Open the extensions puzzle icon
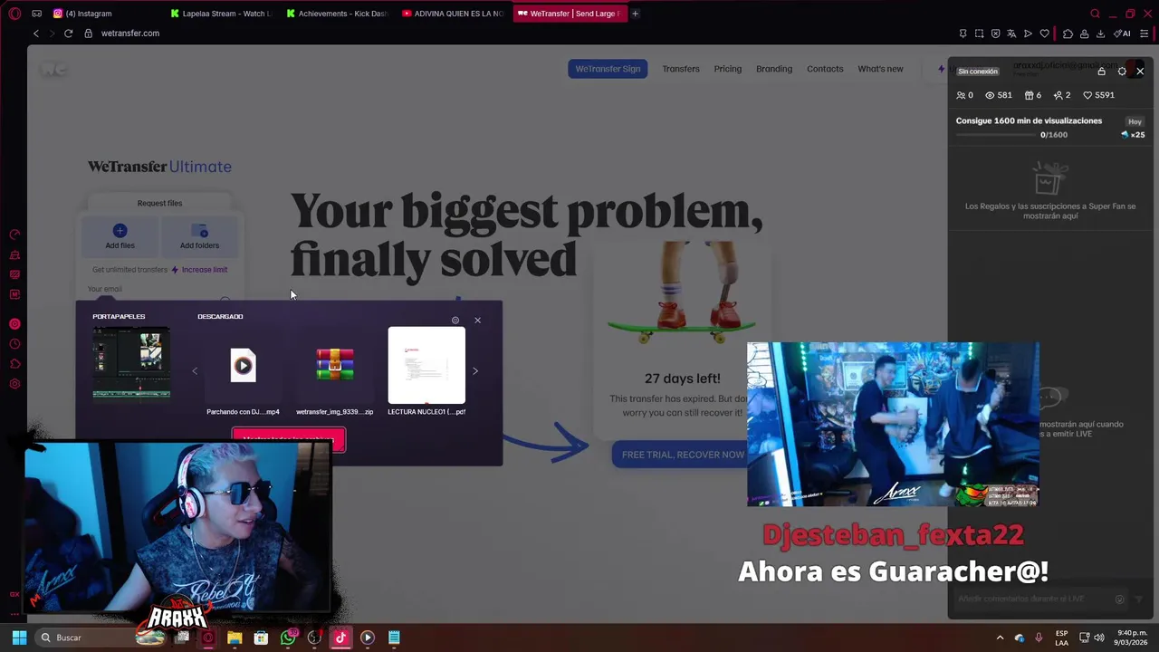The image size is (1159, 652). (x=1068, y=34)
